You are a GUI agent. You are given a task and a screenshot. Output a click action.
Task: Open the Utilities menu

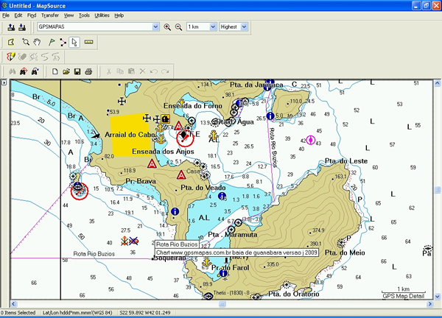coord(102,15)
